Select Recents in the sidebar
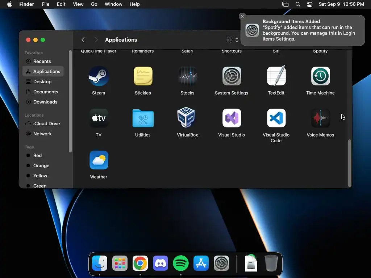The height and width of the screenshot is (278, 371). tap(43, 61)
